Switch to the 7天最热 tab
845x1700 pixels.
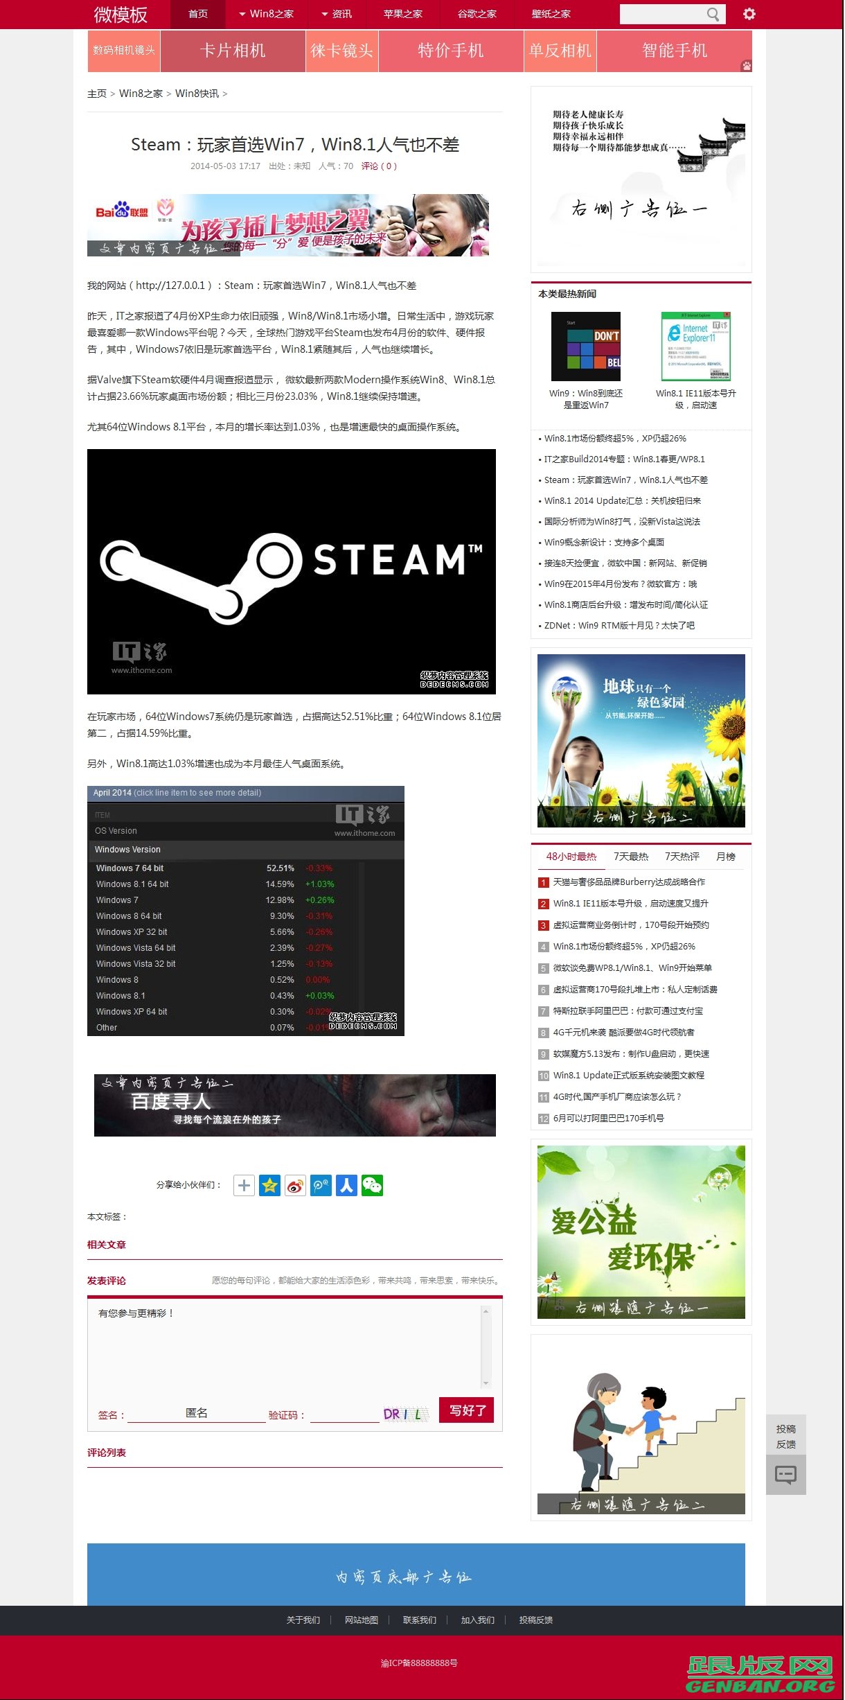click(x=631, y=857)
